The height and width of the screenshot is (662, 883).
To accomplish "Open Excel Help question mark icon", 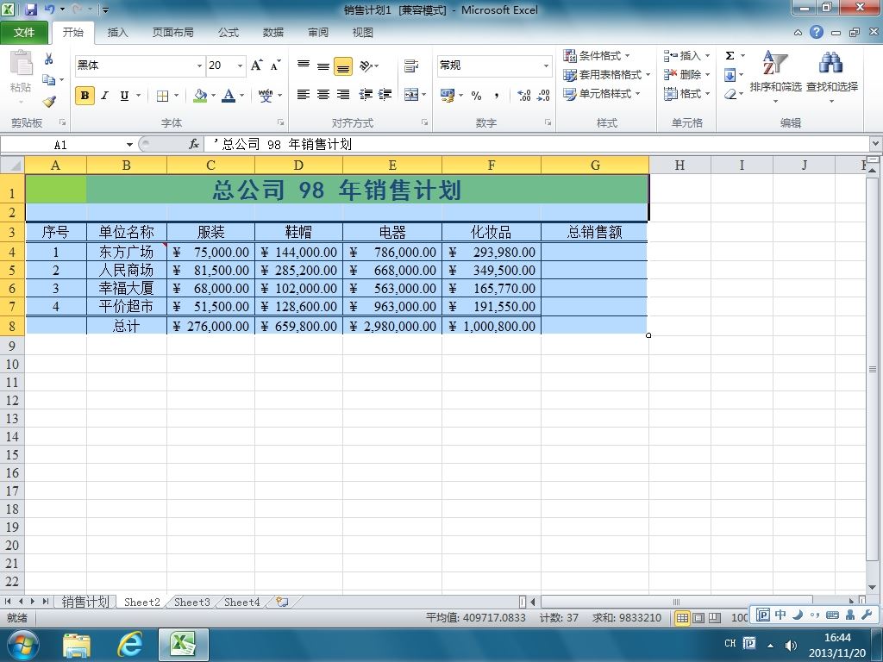I will pos(817,32).
